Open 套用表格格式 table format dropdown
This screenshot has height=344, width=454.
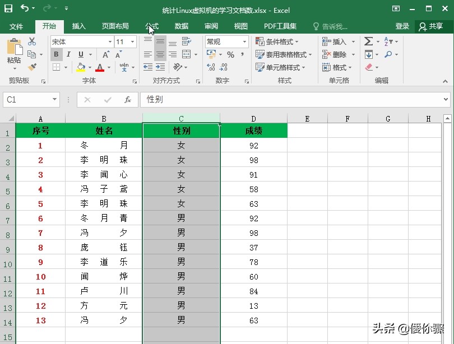click(284, 54)
